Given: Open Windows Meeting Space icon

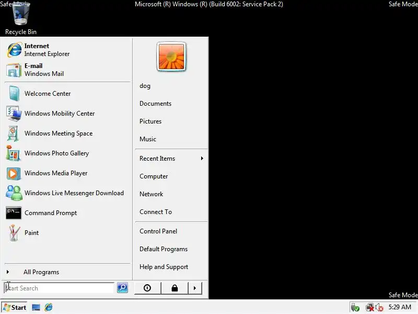Looking at the screenshot, I should [x=13, y=133].
